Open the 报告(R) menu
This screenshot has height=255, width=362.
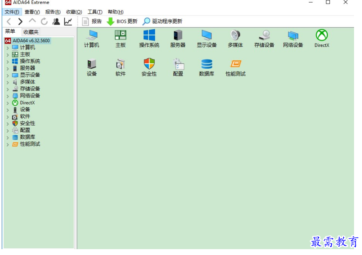pyautogui.click(x=53, y=12)
